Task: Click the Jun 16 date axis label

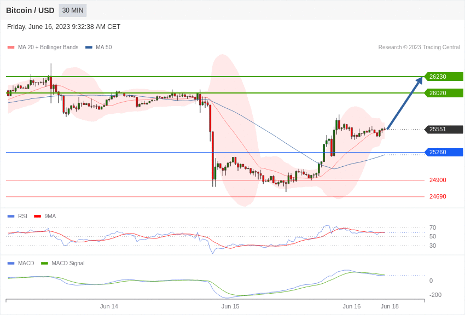Action: click(352, 306)
